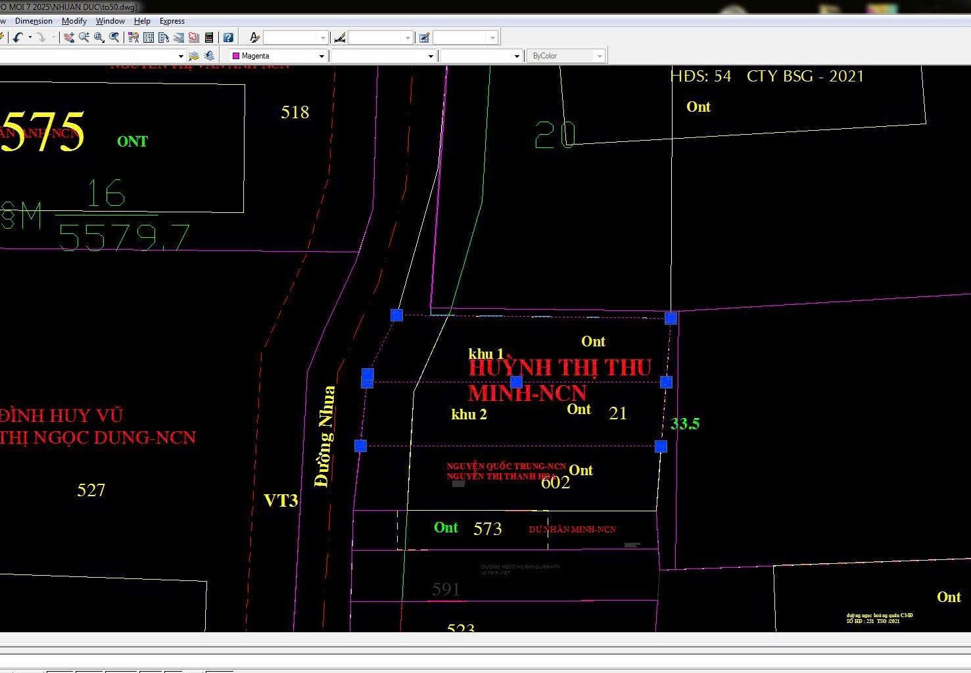Viewport: 971px width, 673px height.
Task: Select the Pan realtime hand icon
Action: [69, 37]
